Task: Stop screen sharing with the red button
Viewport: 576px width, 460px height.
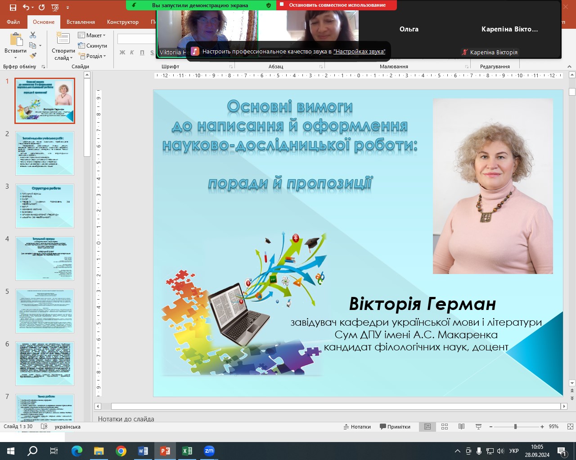Action: pyautogui.click(x=336, y=5)
